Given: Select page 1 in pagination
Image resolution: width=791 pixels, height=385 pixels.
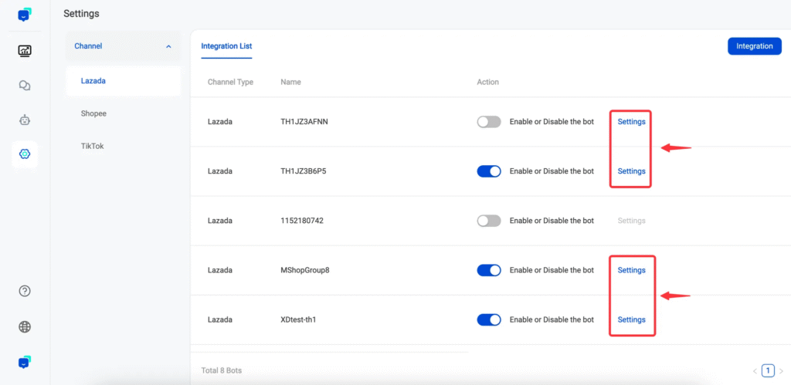Looking at the screenshot, I should pyautogui.click(x=768, y=371).
